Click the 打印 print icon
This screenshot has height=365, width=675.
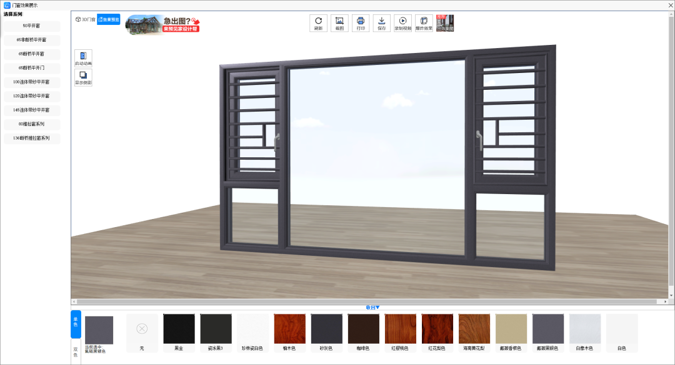361,23
